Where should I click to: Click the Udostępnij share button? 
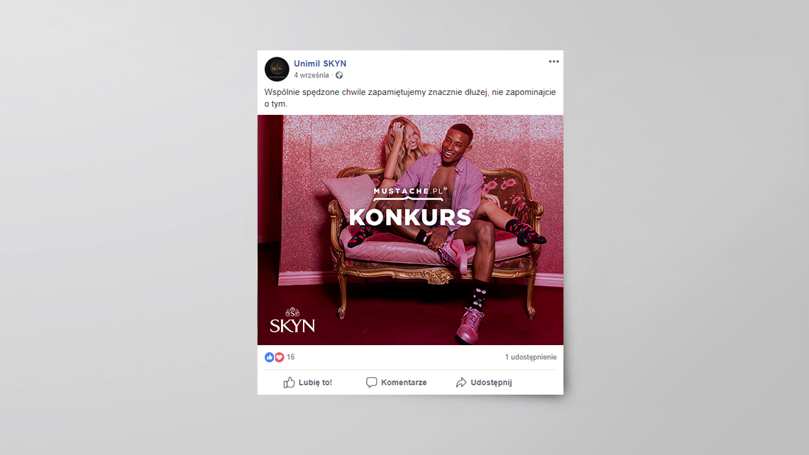coord(484,382)
